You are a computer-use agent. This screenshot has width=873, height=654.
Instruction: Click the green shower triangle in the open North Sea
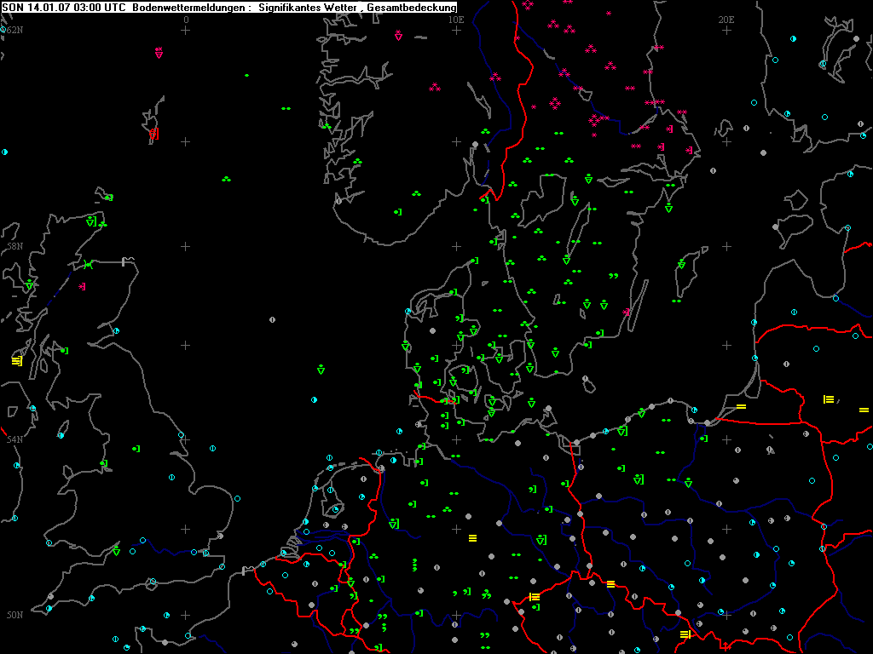[x=321, y=370]
